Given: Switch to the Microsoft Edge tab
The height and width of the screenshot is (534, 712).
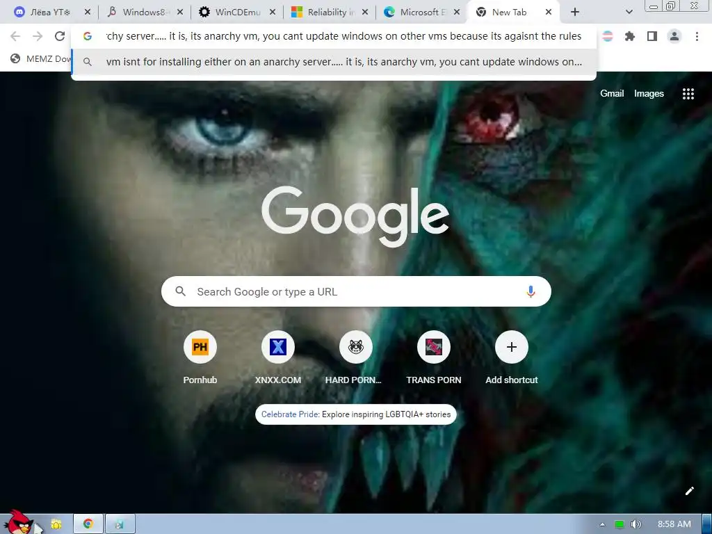Looking at the screenshot, I should [422, 13].
